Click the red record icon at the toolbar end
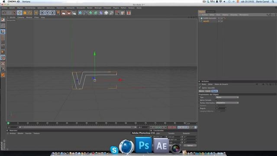 [129, 13]
